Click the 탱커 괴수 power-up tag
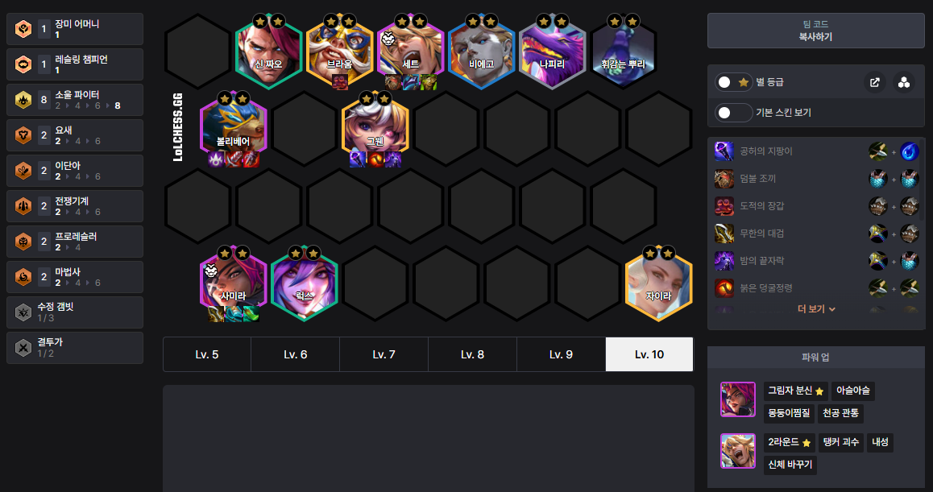The height and width of the screenshot is (492, 933). [x=841, y=442]
